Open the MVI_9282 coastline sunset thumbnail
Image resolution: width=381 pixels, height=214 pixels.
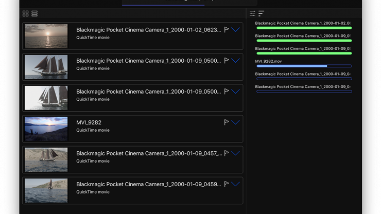pos(46,129)
